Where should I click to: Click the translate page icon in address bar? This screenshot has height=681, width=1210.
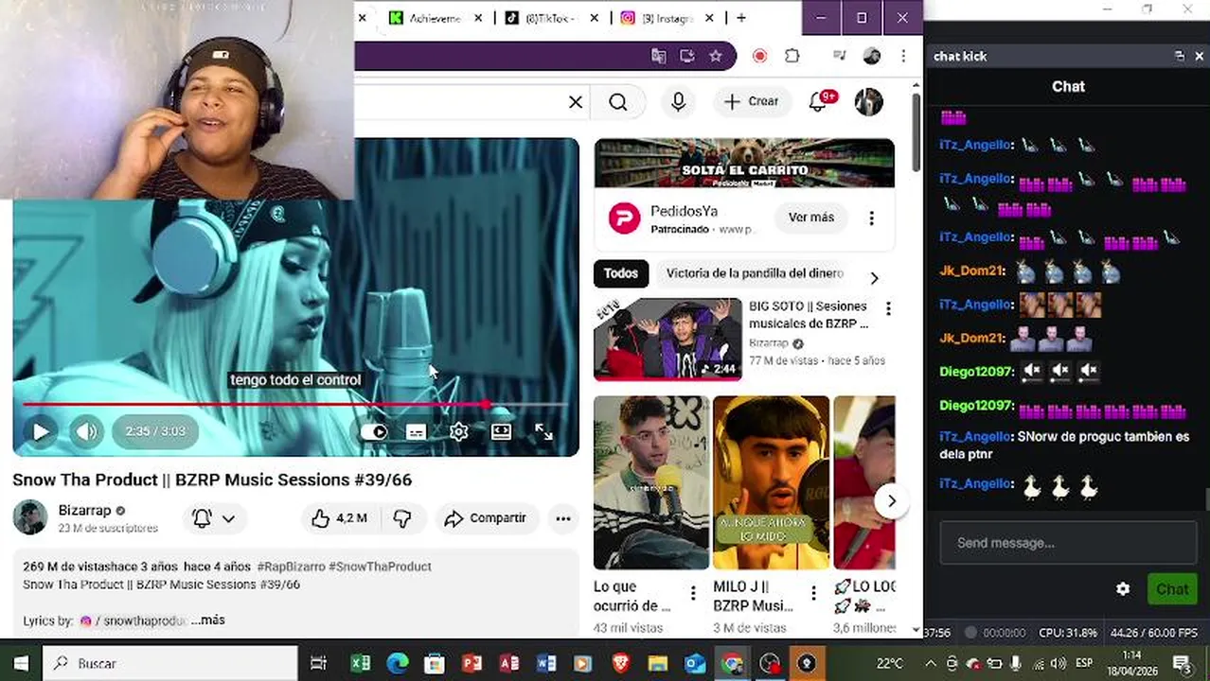tap(659, 57)
